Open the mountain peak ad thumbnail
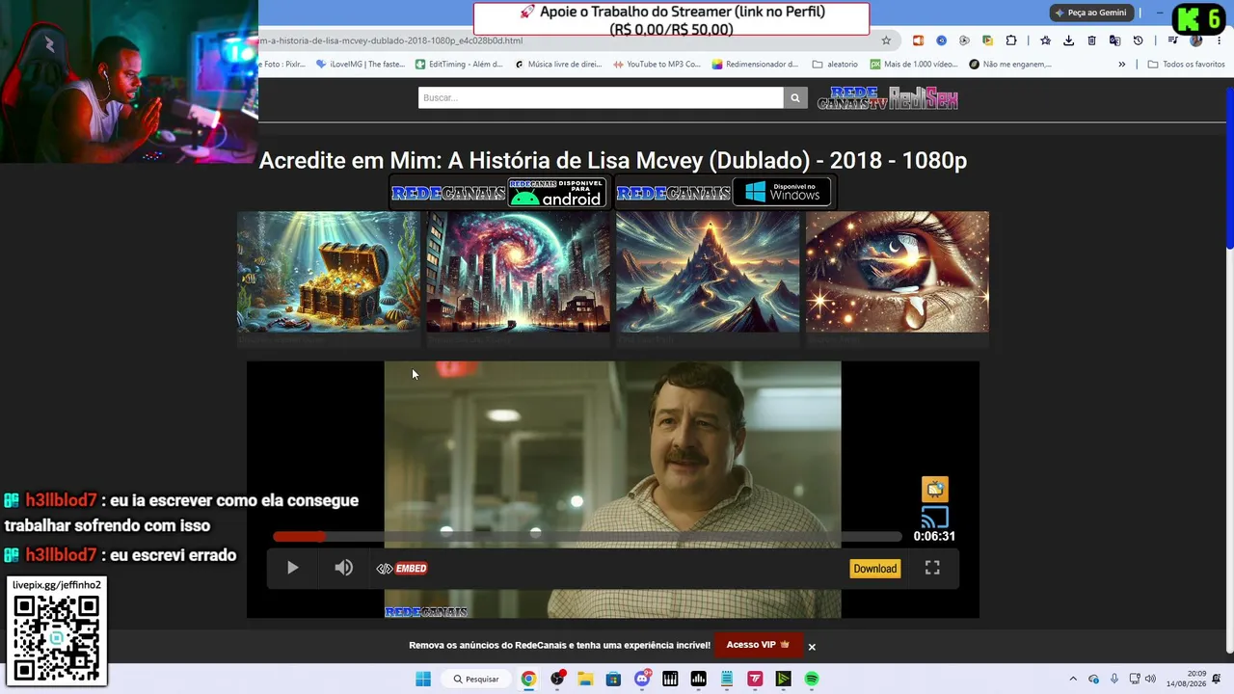This screenshot has height=694, width=1234. 708,272
